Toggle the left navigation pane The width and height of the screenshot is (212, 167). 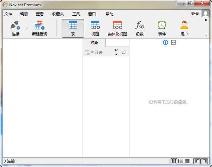[x=197, y=161]
